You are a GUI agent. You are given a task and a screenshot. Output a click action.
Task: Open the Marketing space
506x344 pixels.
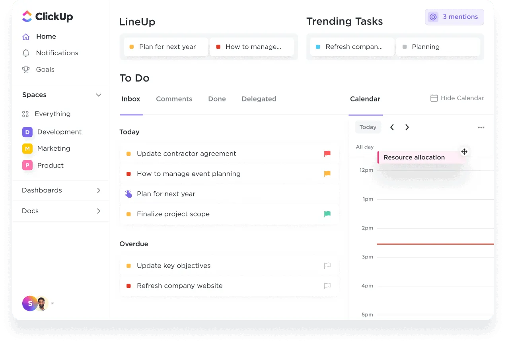[x=54, y=149]
